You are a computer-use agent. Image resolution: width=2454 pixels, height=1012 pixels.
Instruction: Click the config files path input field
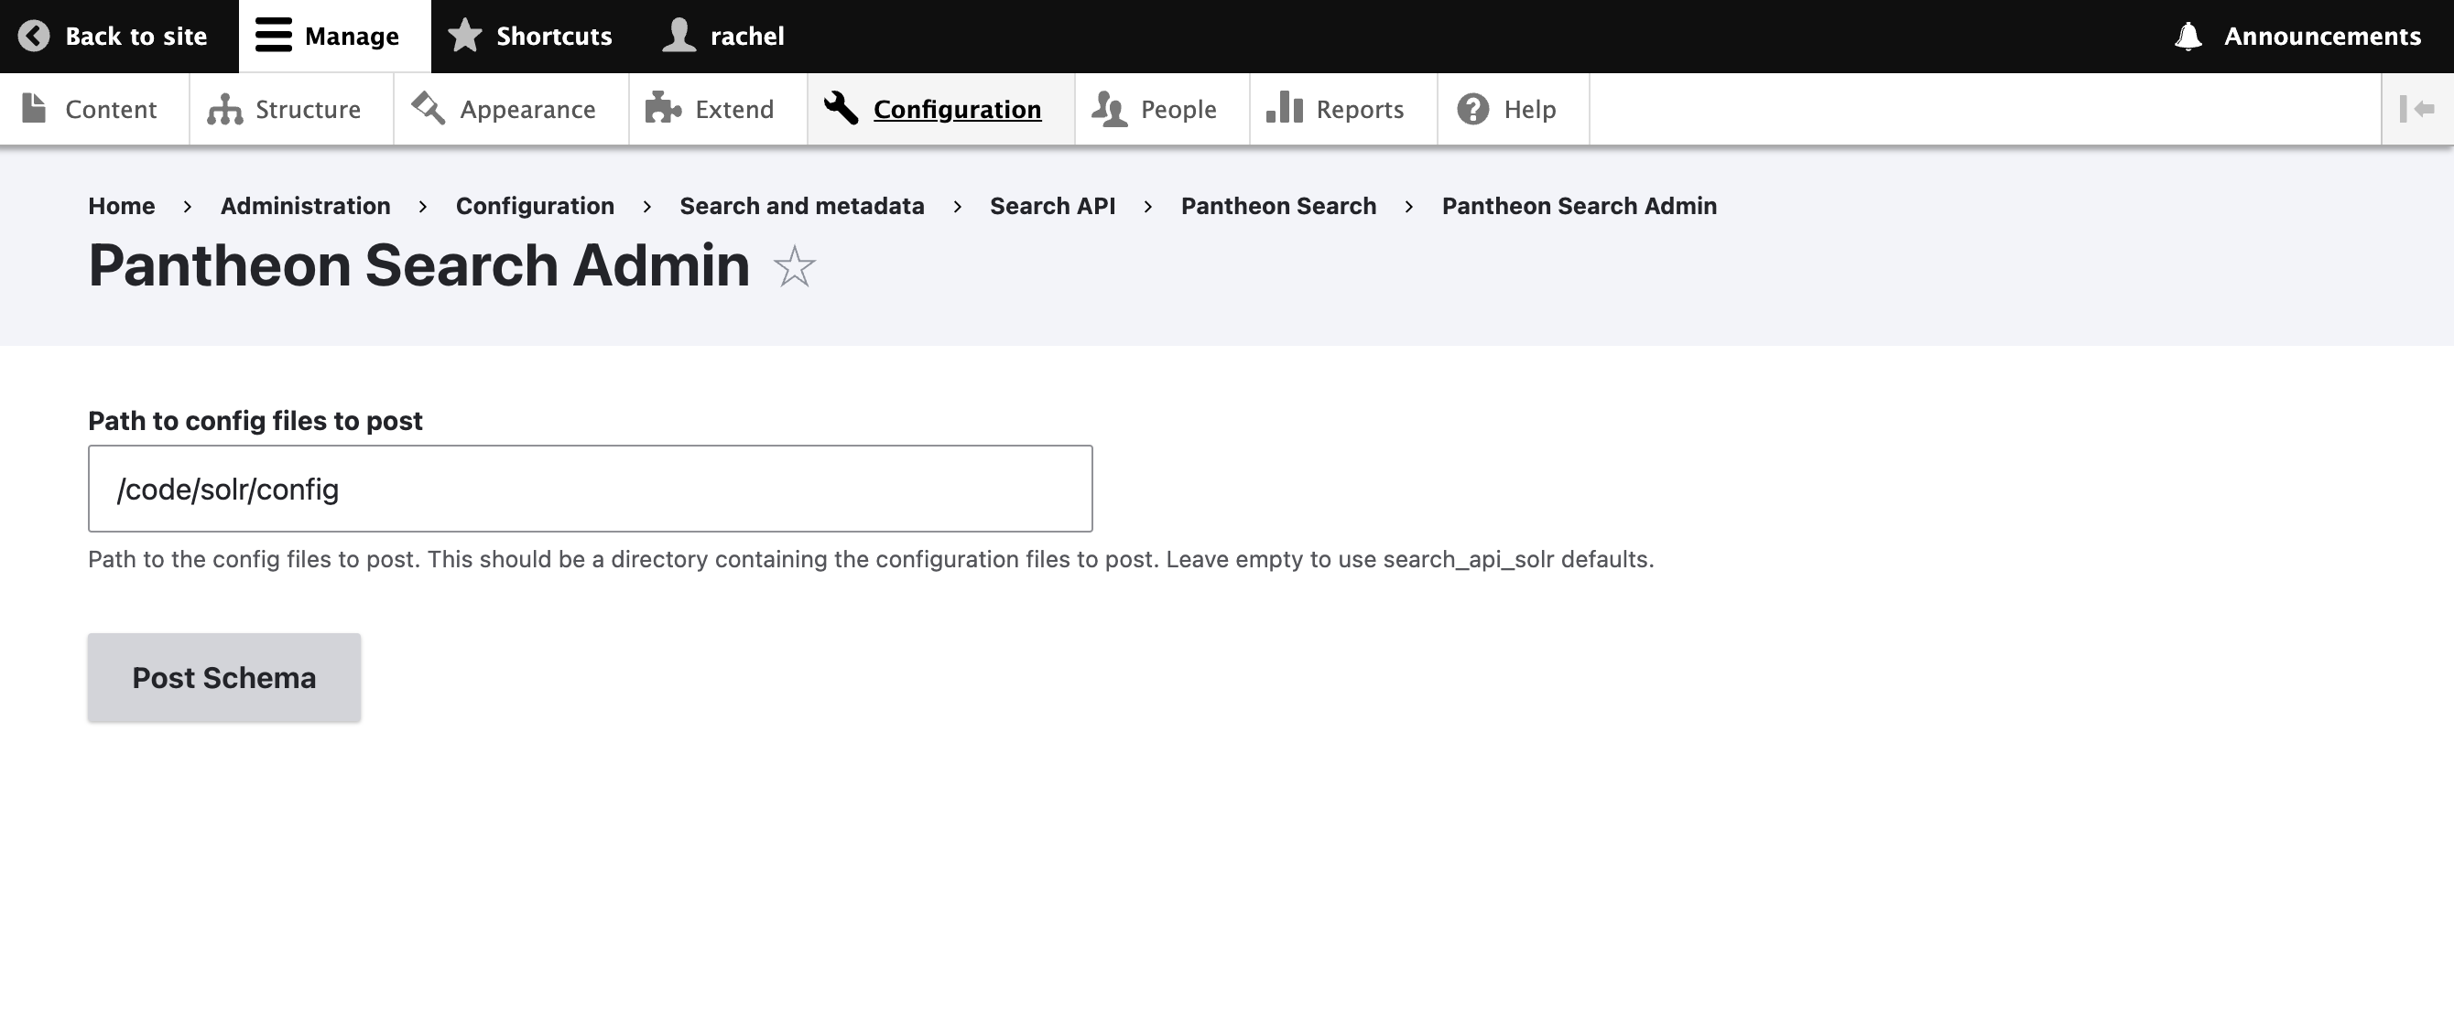590,488
